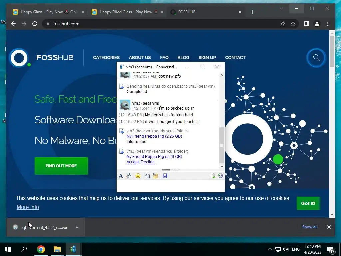This screenshot has width=341, height=256.
Task: Click the chat splitter grip handle
Action: point(170,170)
